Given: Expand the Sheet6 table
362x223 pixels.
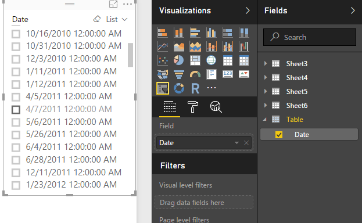Looking at the screenshot, I should click(x=266, y=105).
